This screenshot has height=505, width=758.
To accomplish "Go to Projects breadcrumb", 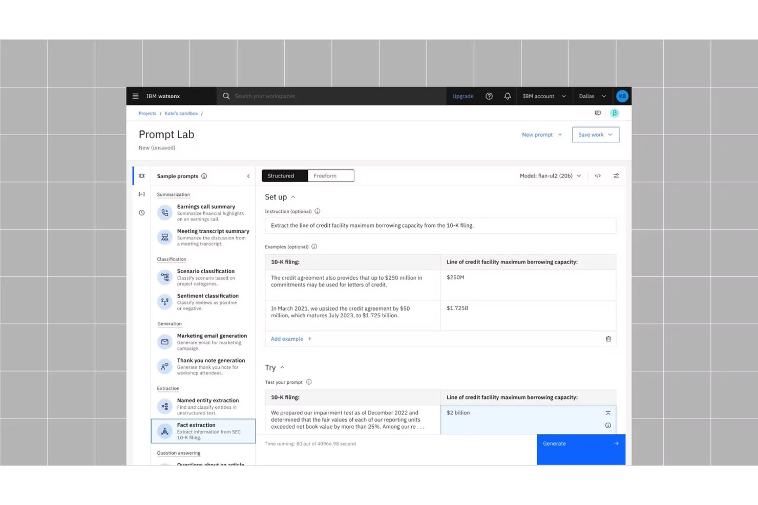I will (148, 114).
